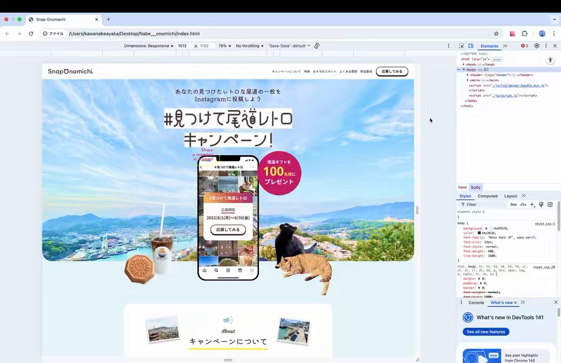
Task: Open the 75% zoom dropdown
Action: pyautogui.click(x=225, y=46)
